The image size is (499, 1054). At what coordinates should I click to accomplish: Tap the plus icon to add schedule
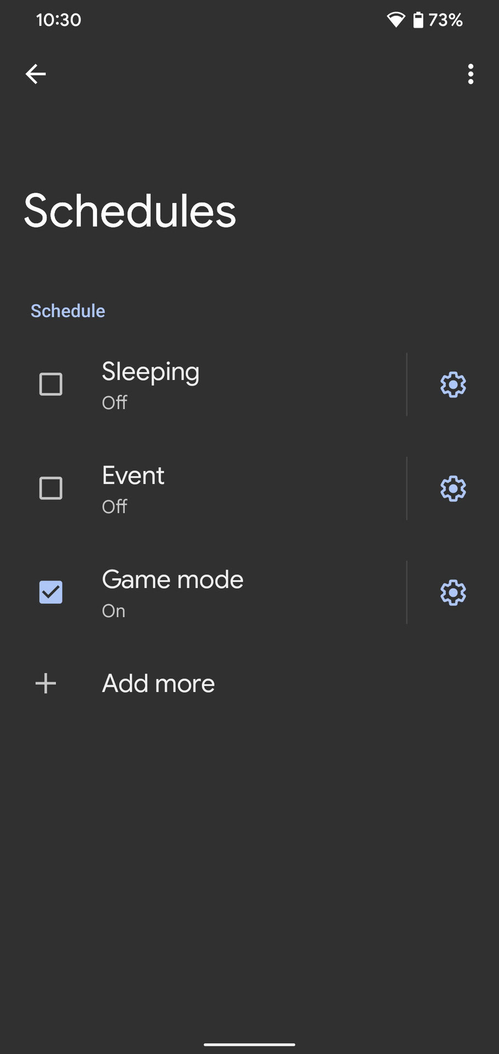46,683
